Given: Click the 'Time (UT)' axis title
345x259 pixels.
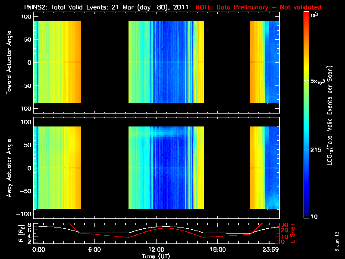Looking at the screenshot, I should coord(156,256).
